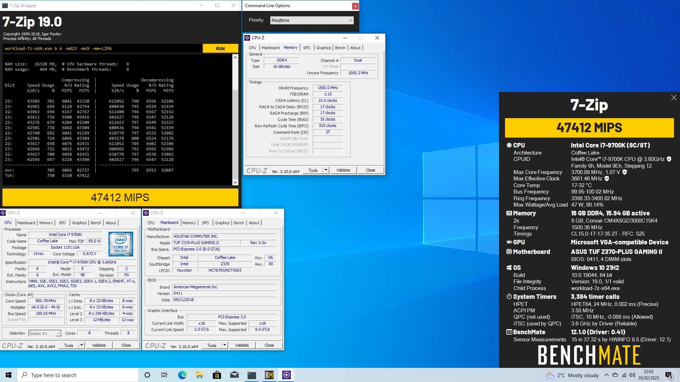The width and height of the screenshot is (680, 382).
Task: Click the volume speaker tray icon
Action: point(632,375)
